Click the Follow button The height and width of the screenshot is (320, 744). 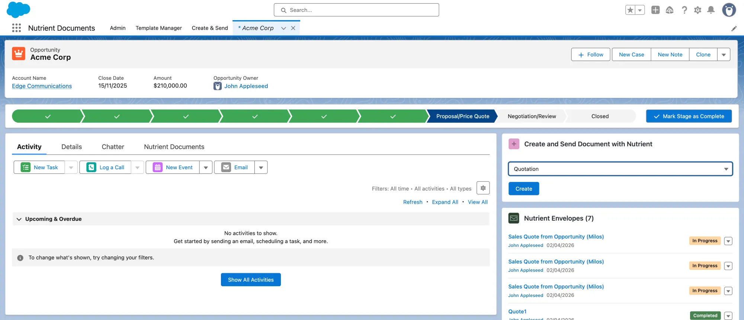point(590,55)
